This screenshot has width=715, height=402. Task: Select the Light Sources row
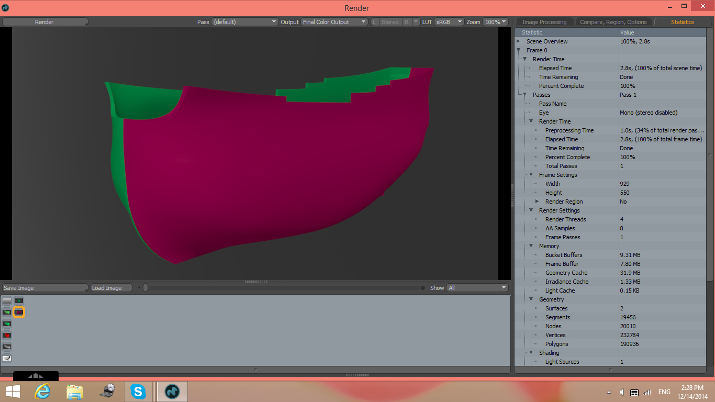610,362
